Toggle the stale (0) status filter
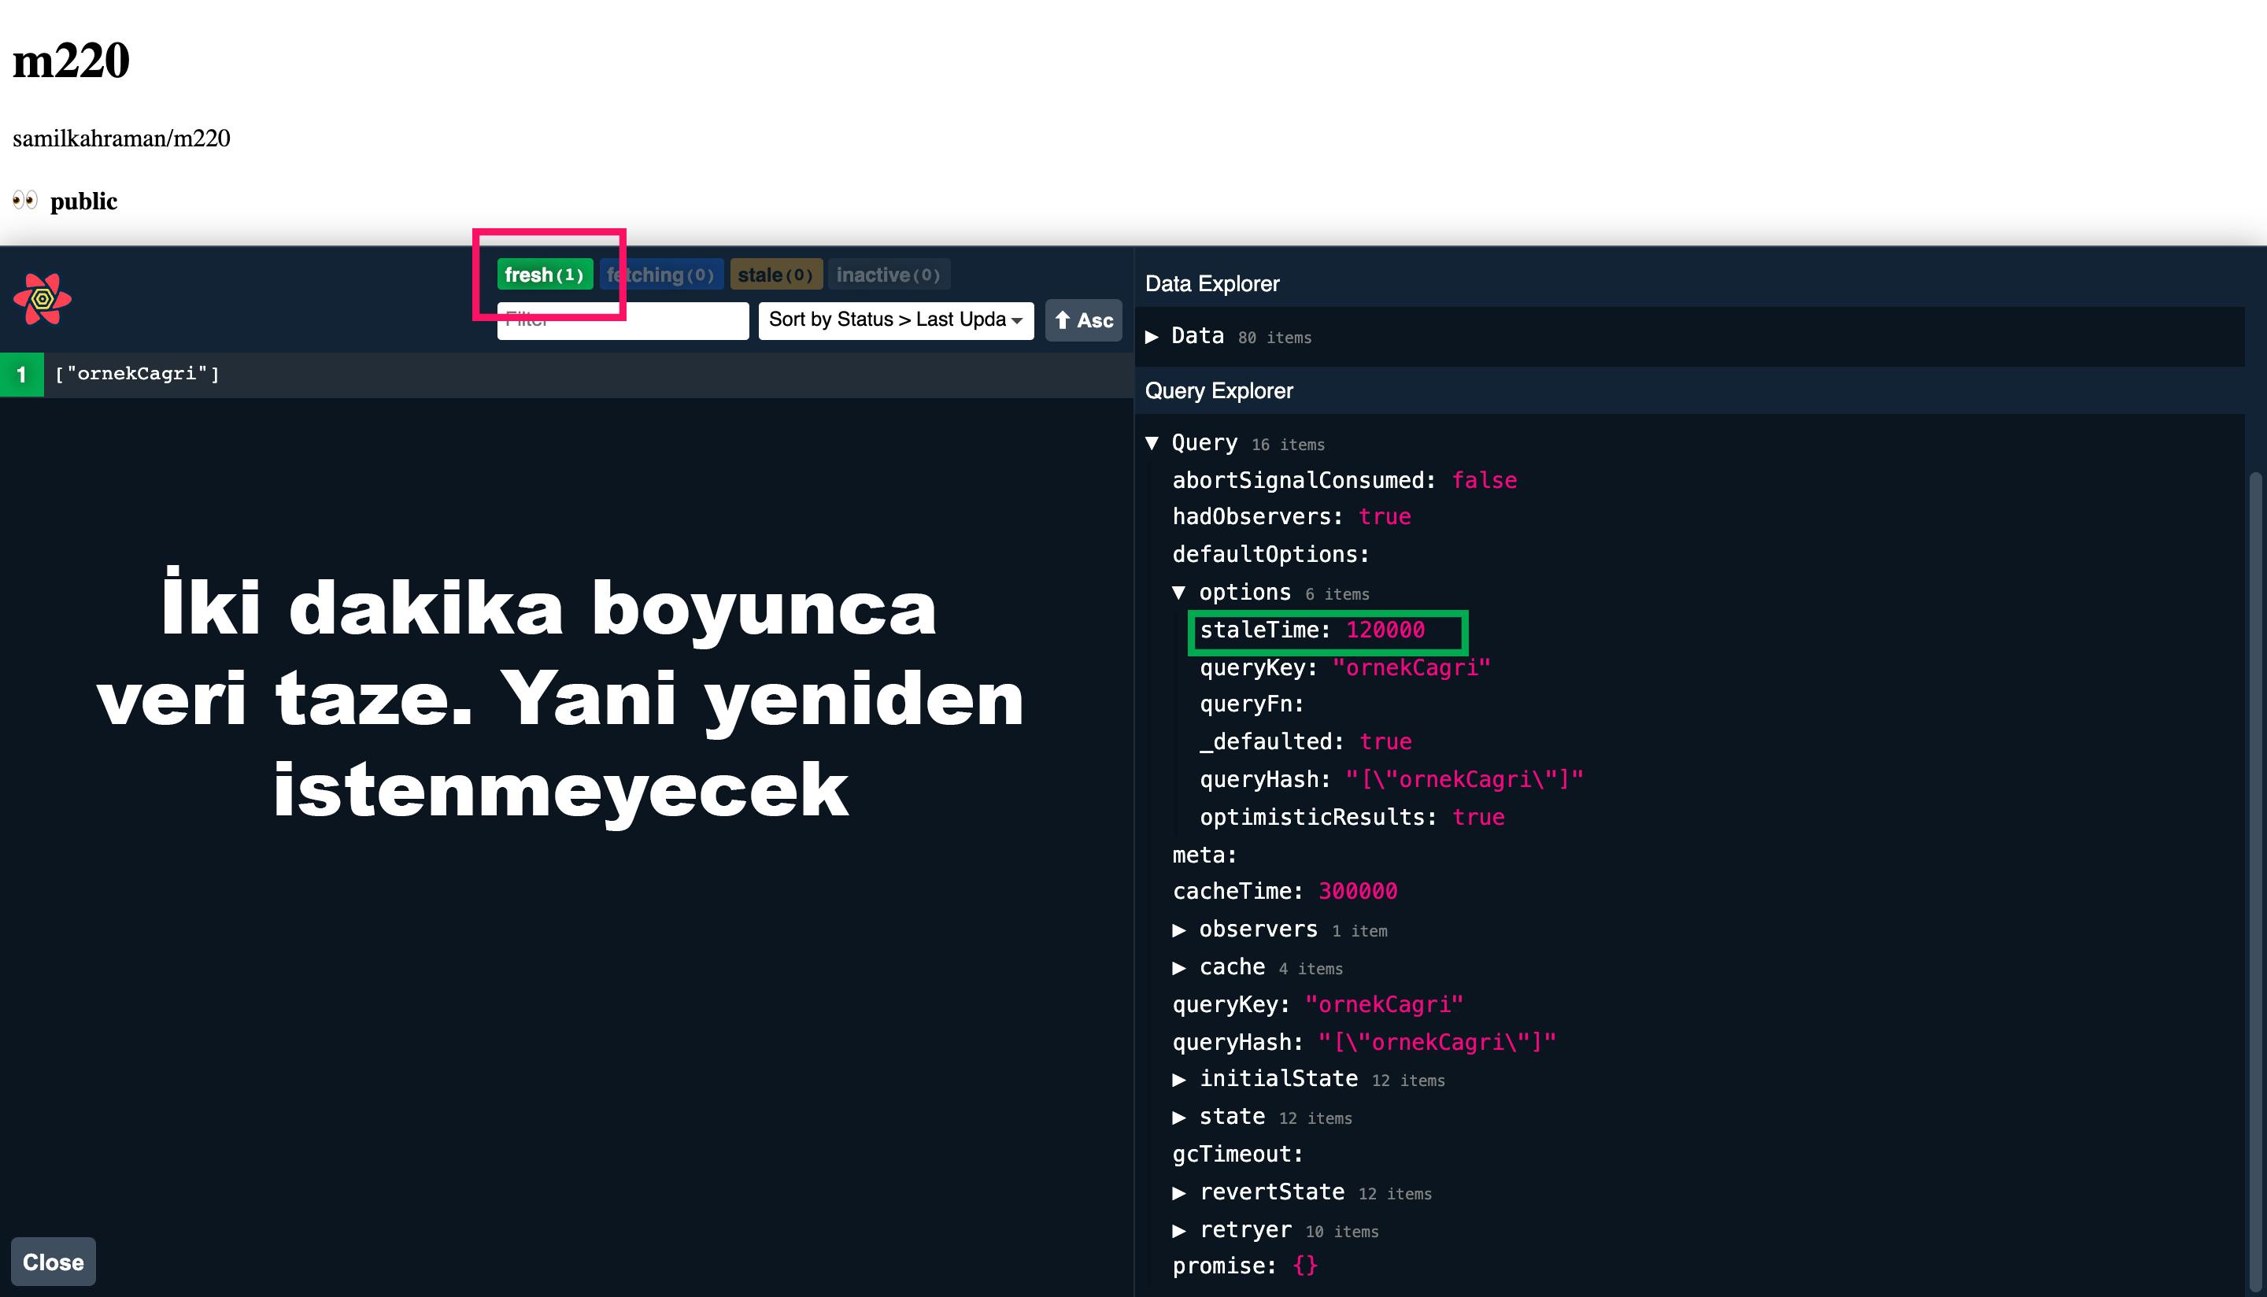Screen dimensions: 2267x1297 (775, 275)
